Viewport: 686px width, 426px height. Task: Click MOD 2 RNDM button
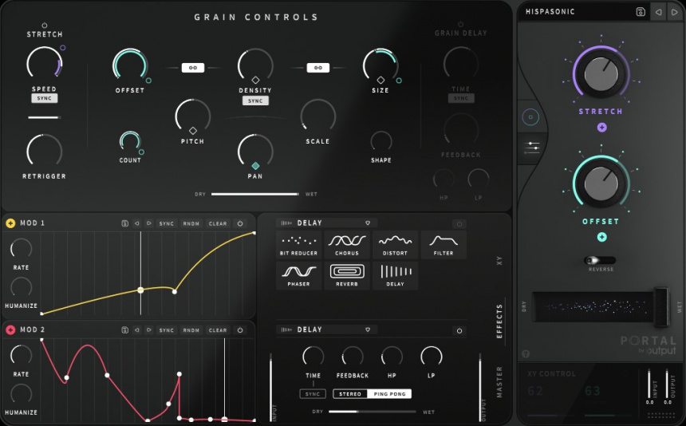pos(191,330)
